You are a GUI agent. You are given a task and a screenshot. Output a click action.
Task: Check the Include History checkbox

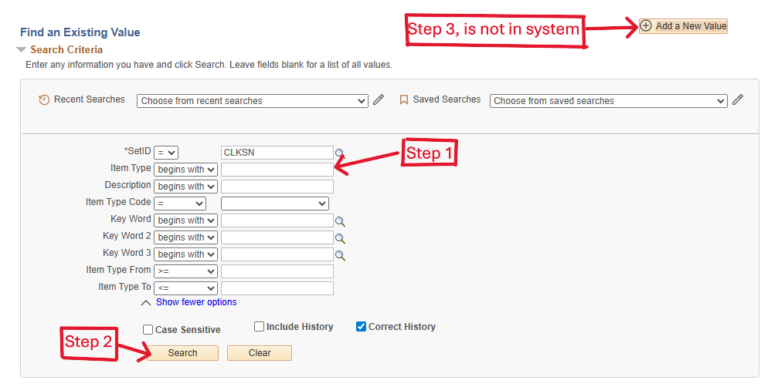[x=260, y=327]
